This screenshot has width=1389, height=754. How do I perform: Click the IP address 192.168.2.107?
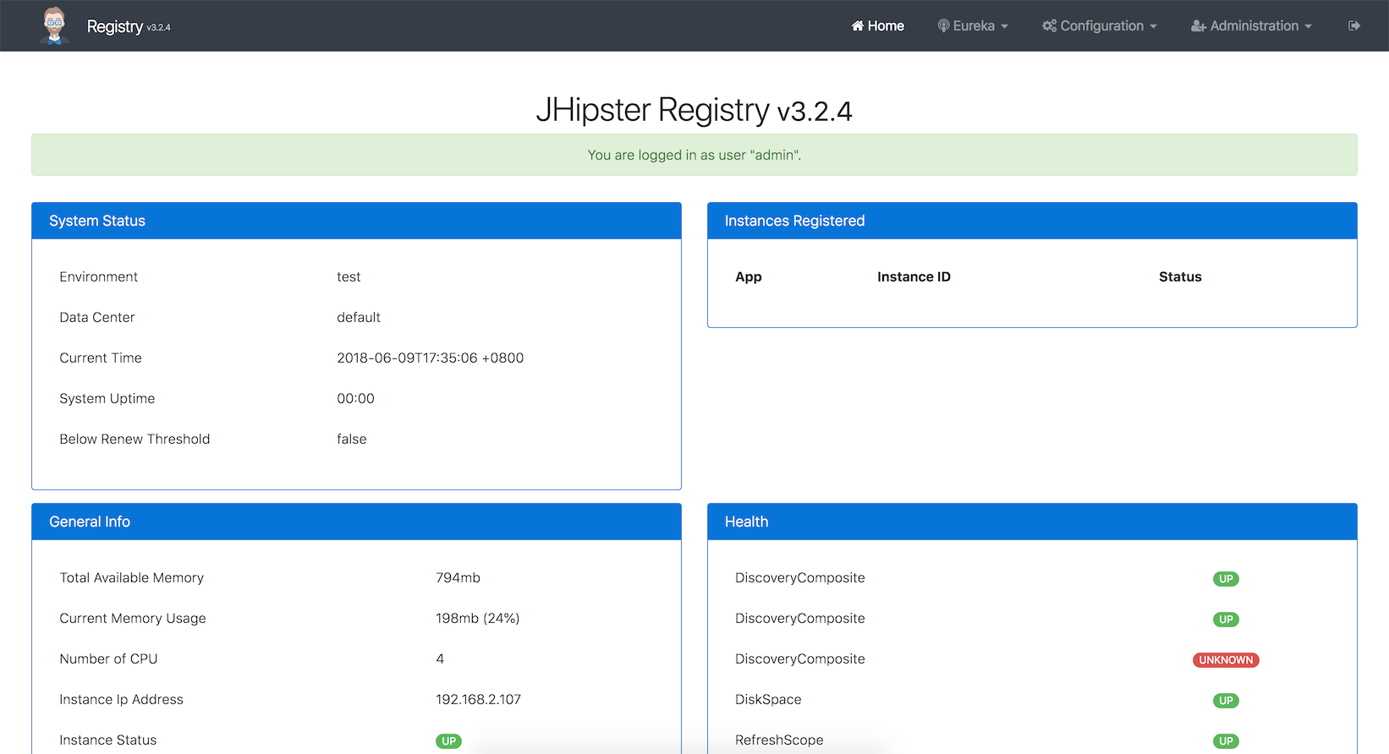point(478,699)
